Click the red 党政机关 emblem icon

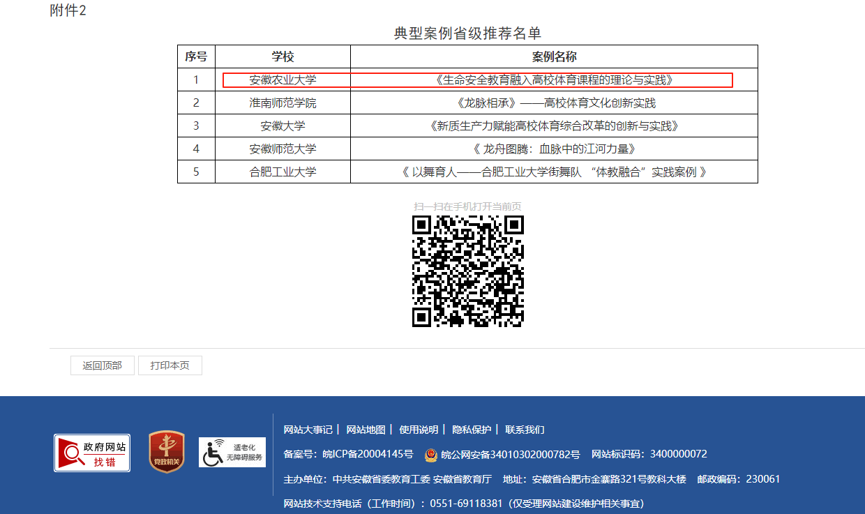point(167,452)
